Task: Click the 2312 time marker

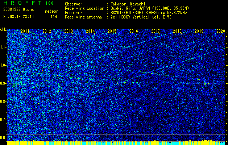Action: 47,31
